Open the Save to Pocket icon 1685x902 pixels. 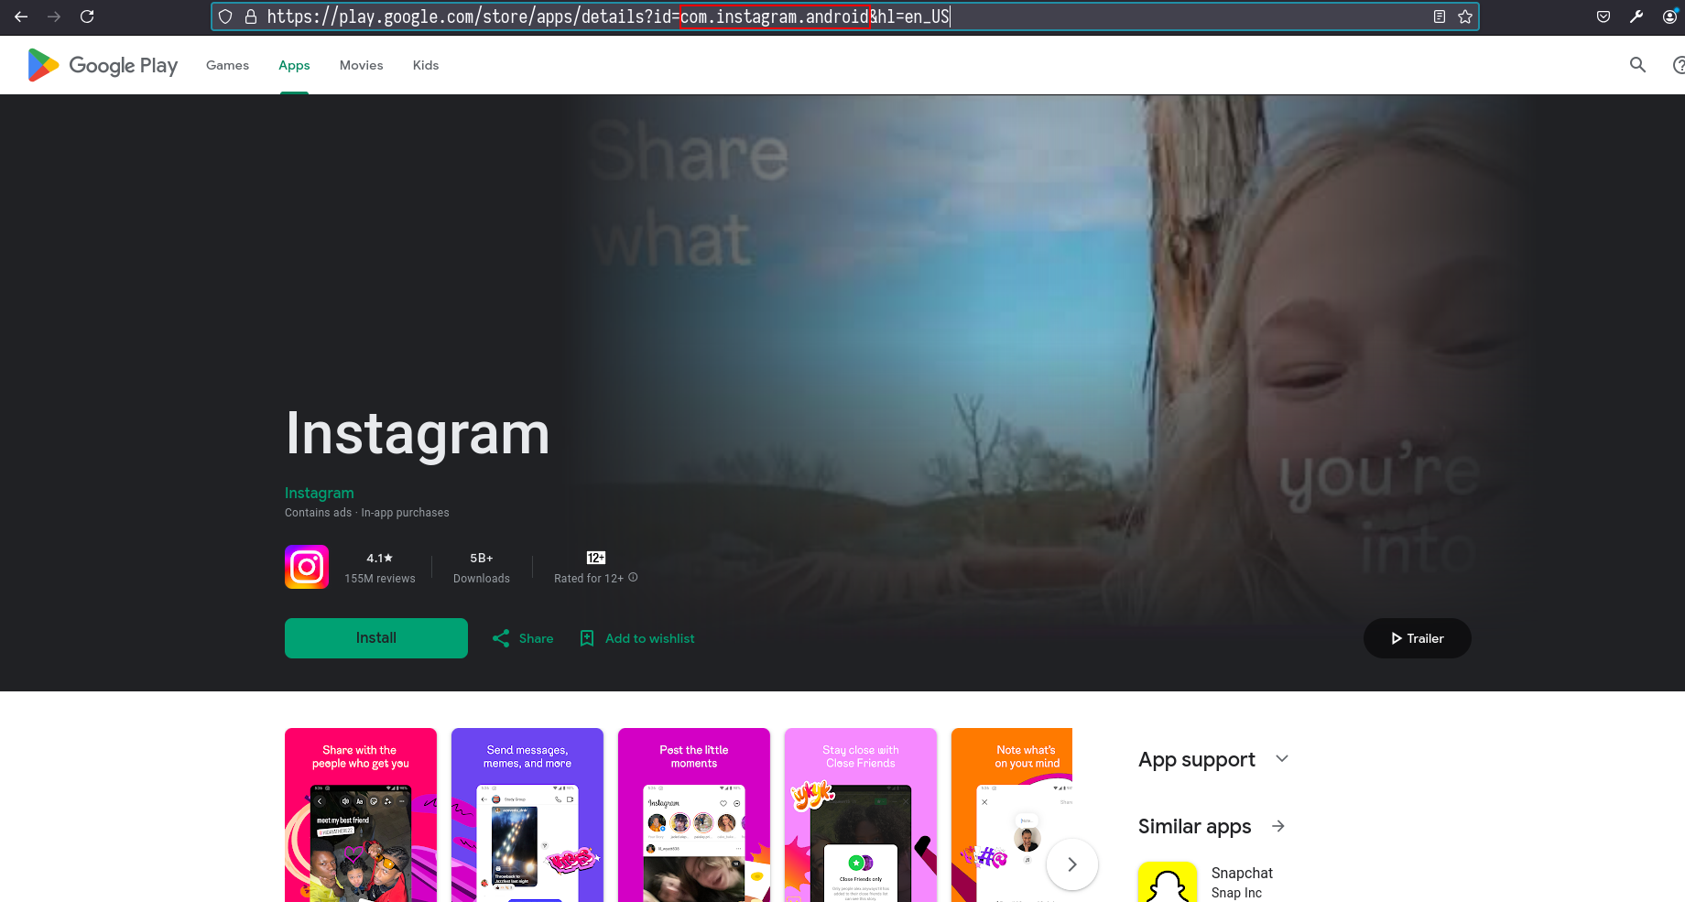1603,16
